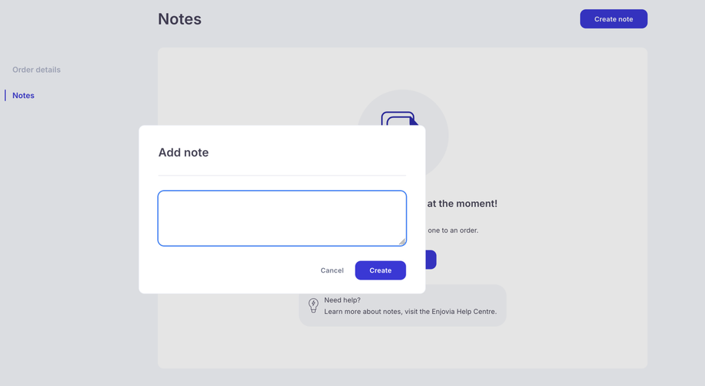Click the notes document illustration icon

(x=400, y=119)
